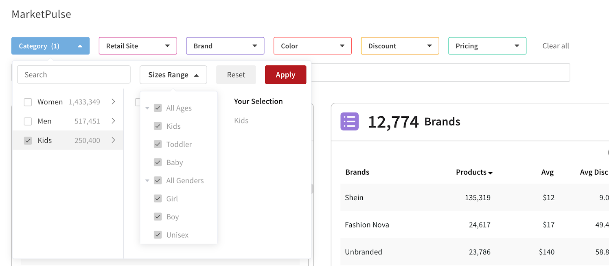Open the Retail Site filter dropdown
This screenshot has height=266, width=609.
(x=138, y=46)
